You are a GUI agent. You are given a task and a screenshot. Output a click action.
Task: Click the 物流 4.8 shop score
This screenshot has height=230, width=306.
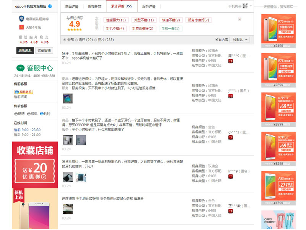click(44, 42)
